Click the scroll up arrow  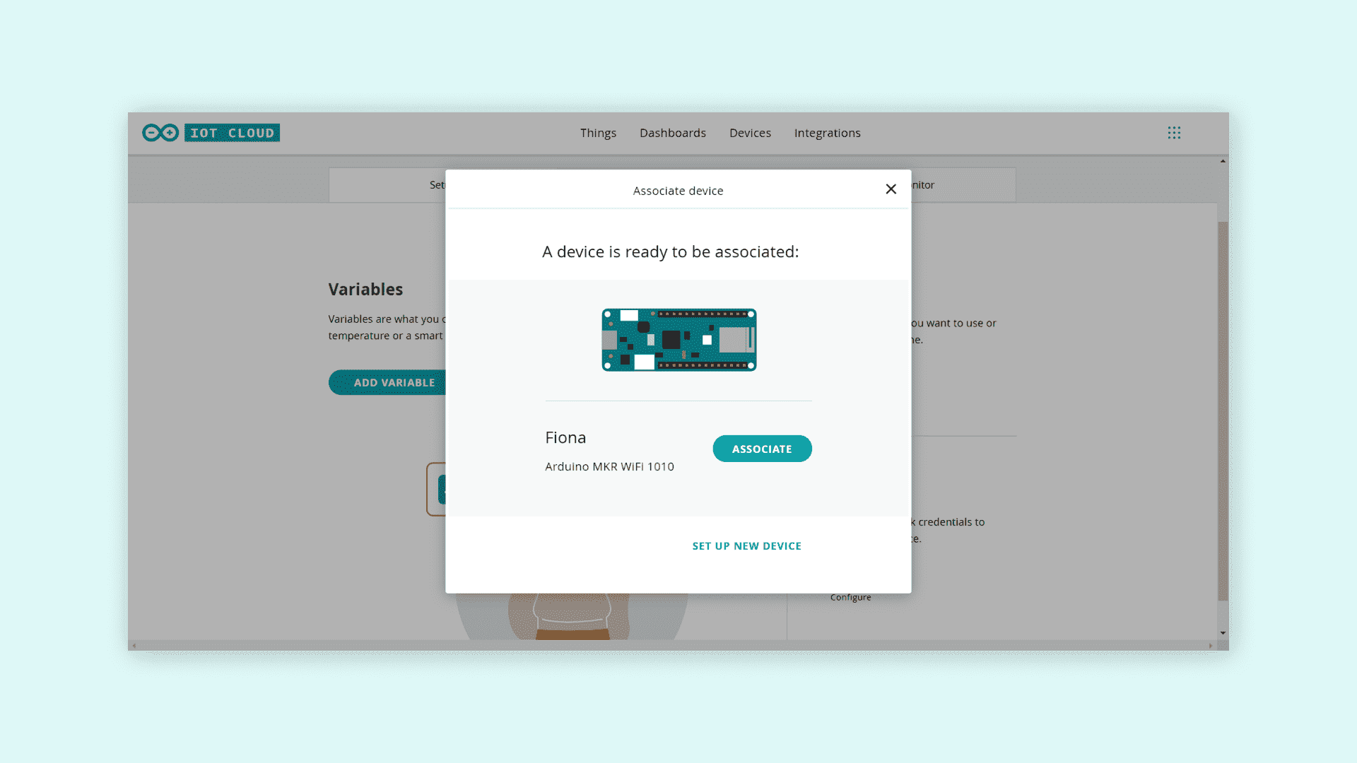(1223, 162)
